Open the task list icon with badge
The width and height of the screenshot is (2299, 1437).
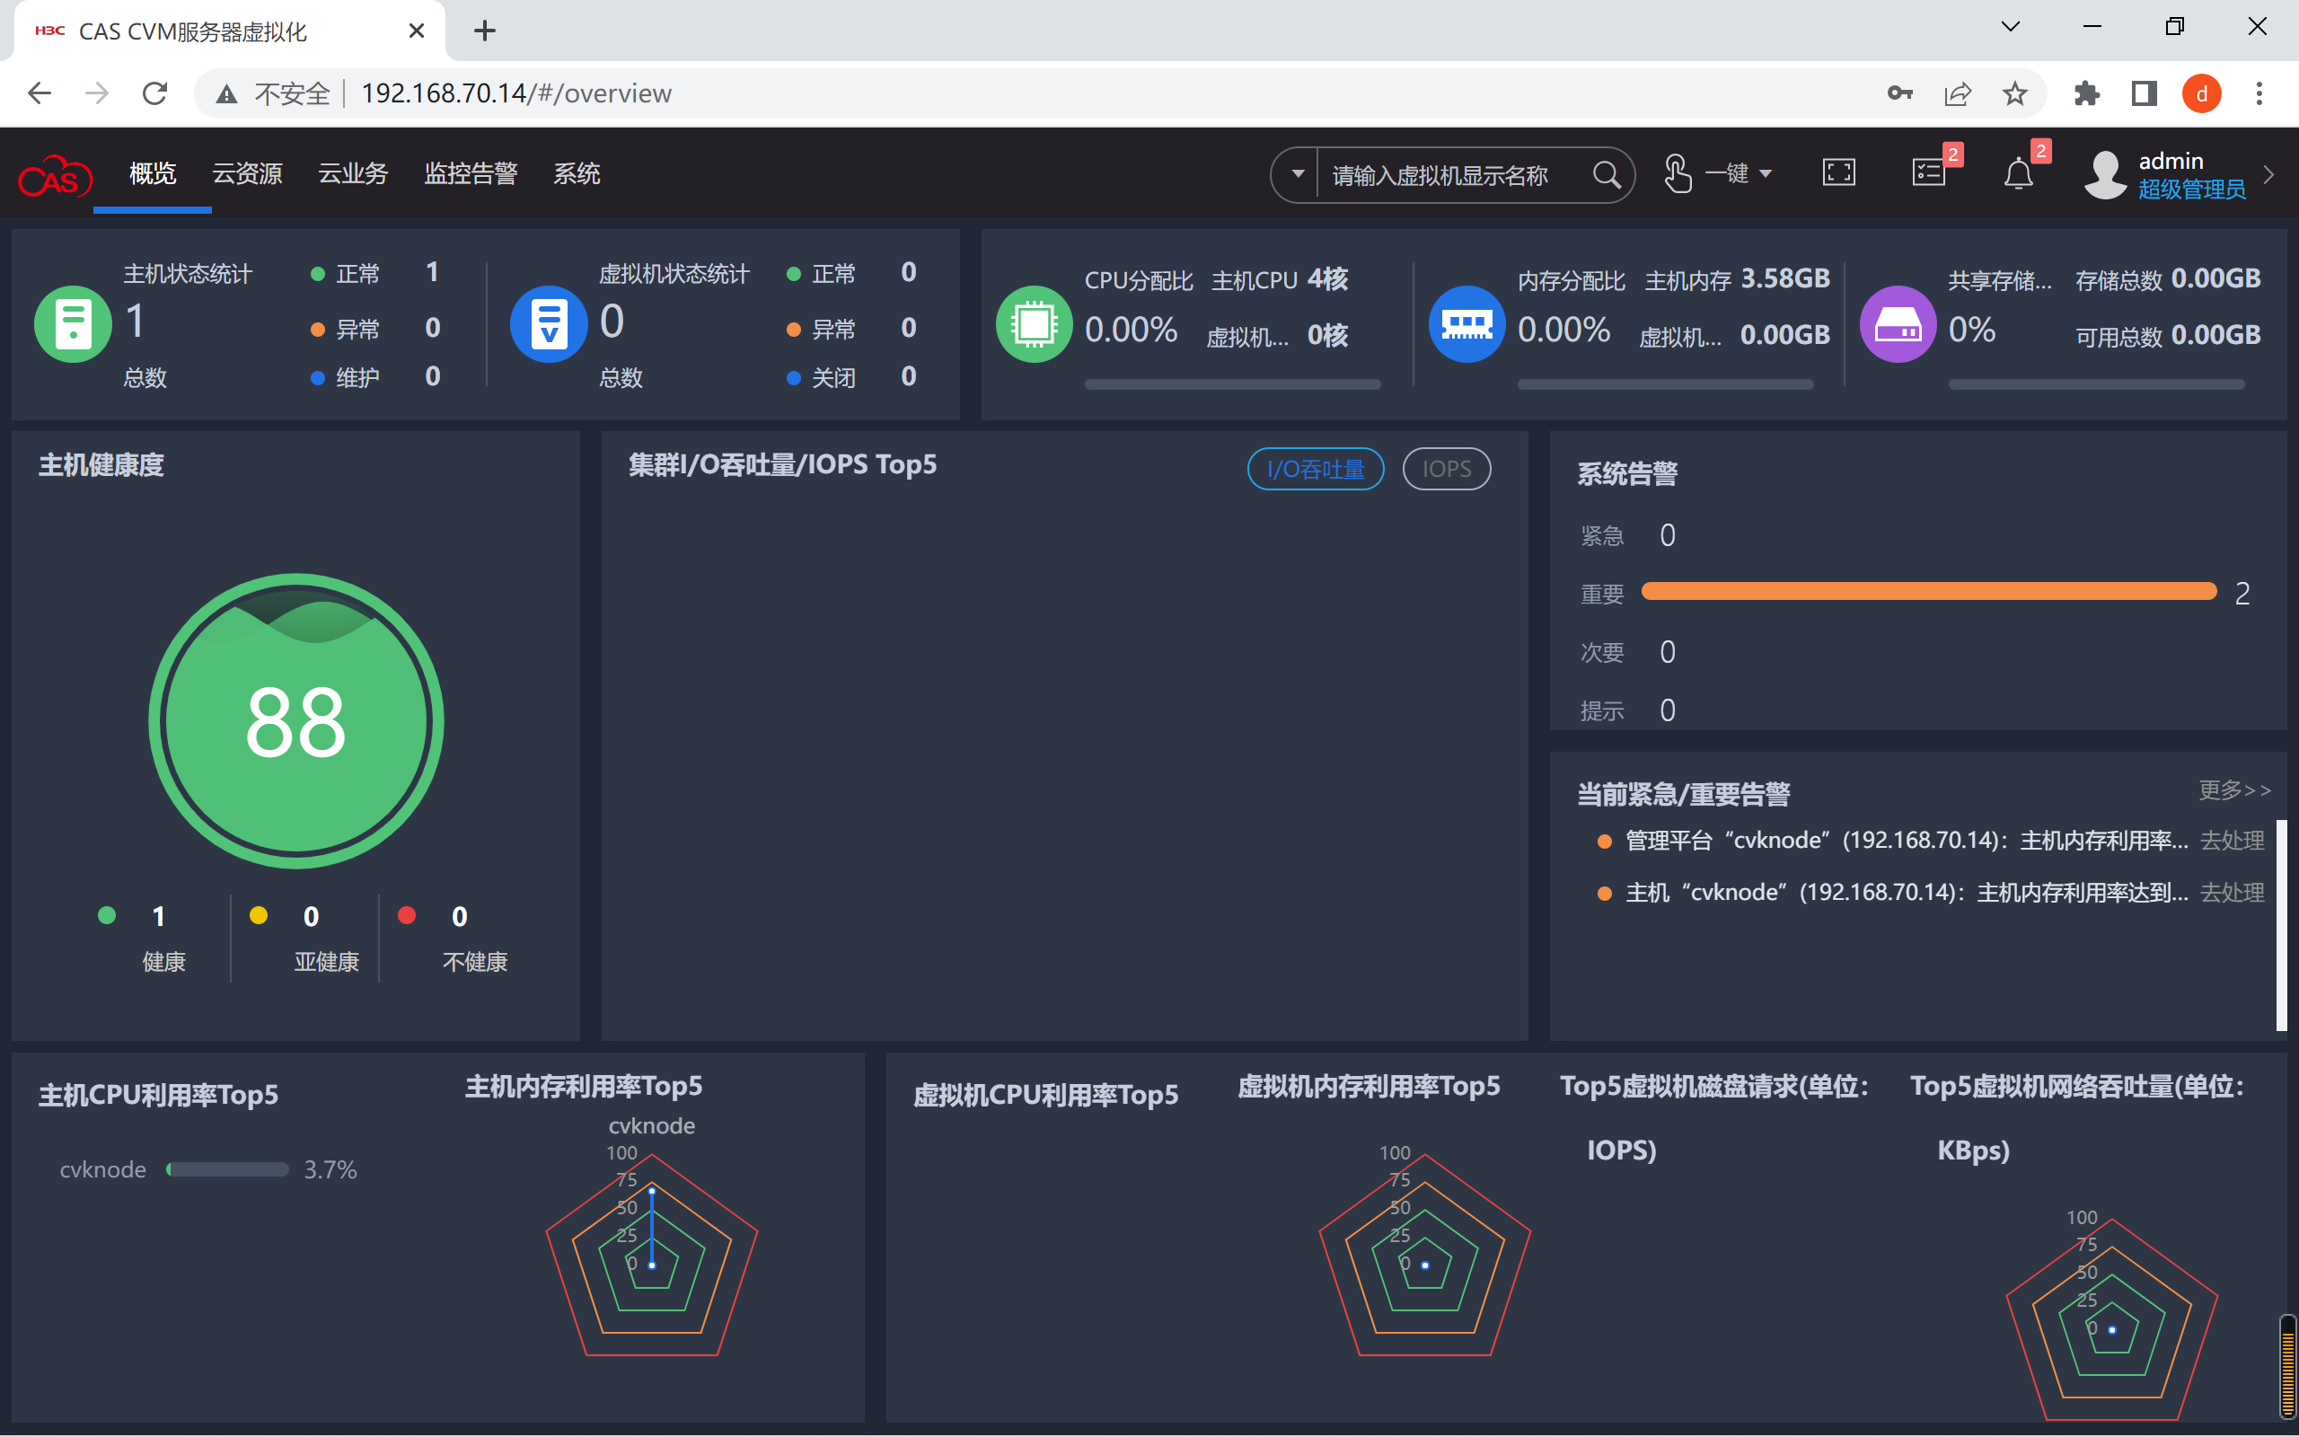[1928, 173]
